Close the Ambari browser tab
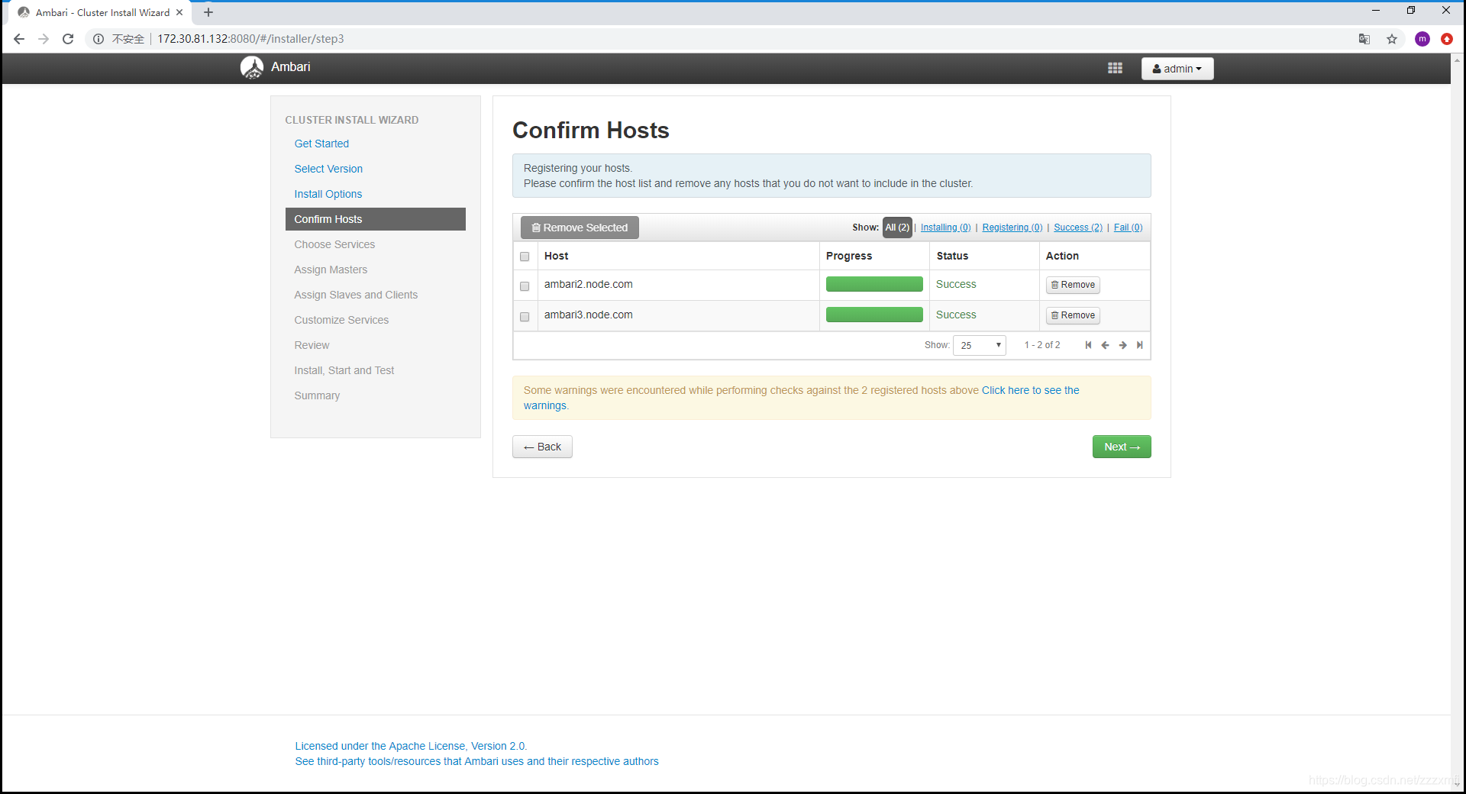1466x794 pixels. point(179,12)
